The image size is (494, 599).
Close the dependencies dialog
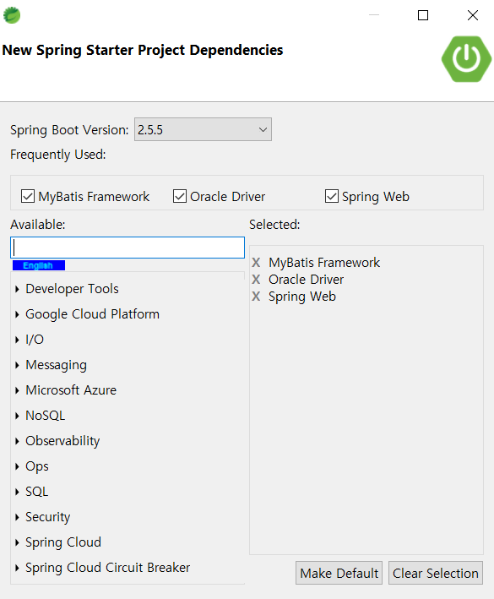[x=473, y=15]
